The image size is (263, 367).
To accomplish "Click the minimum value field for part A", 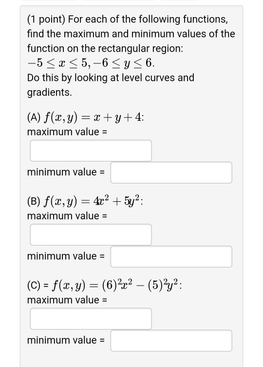I will click(171, 173).
